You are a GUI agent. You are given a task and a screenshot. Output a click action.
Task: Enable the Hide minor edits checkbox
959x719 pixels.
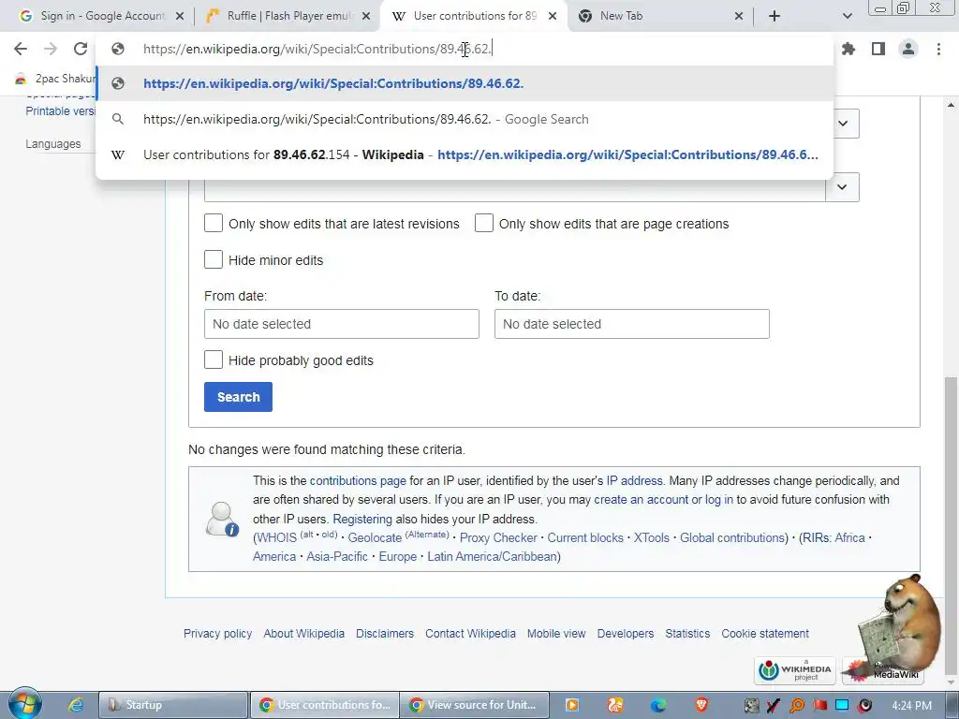214,259
